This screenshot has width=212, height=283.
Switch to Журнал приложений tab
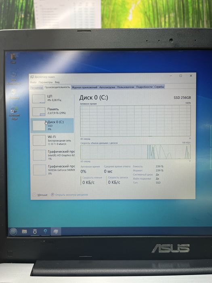click(84, 87)
